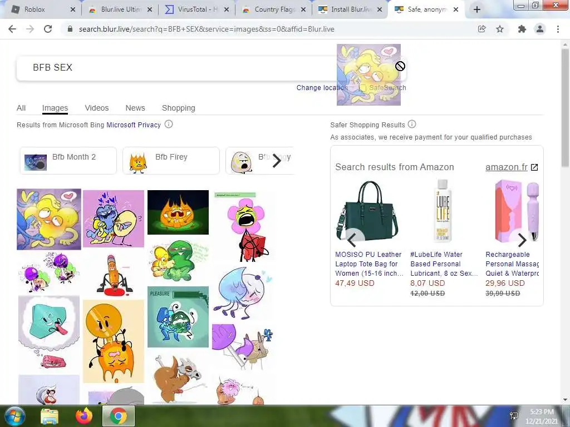
Task: Select the Images results tab
Action: click(55, 108)
